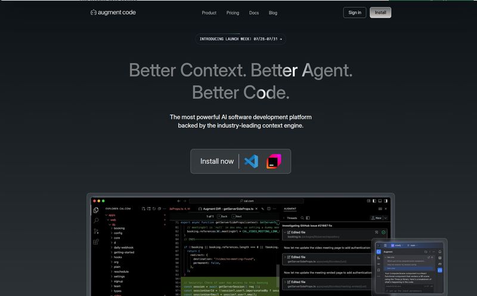
Task: Click the Install button in header
Action: click(380, 13)
